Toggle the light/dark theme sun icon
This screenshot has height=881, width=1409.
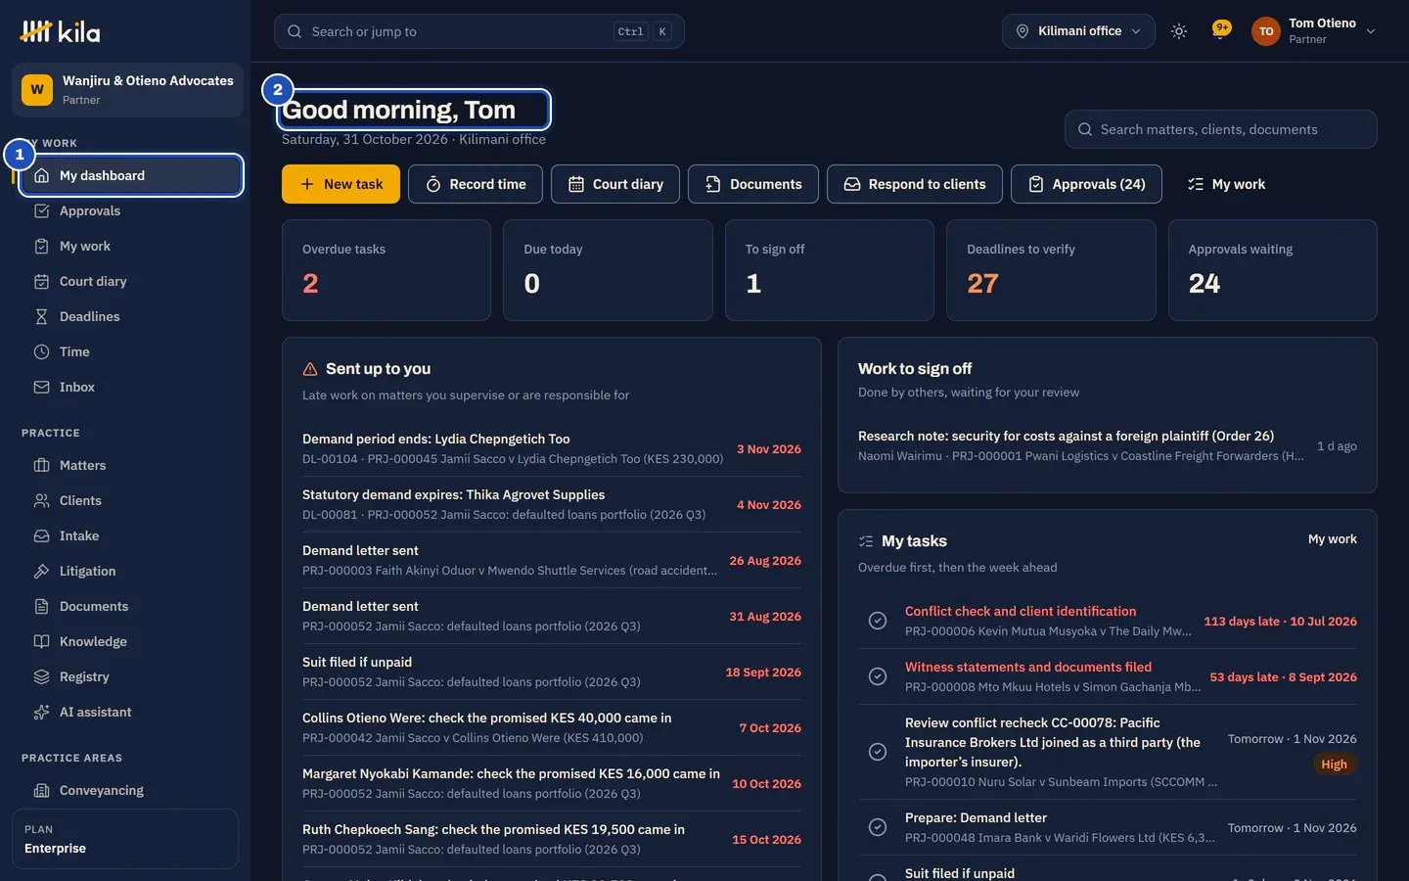(1179, 31)
